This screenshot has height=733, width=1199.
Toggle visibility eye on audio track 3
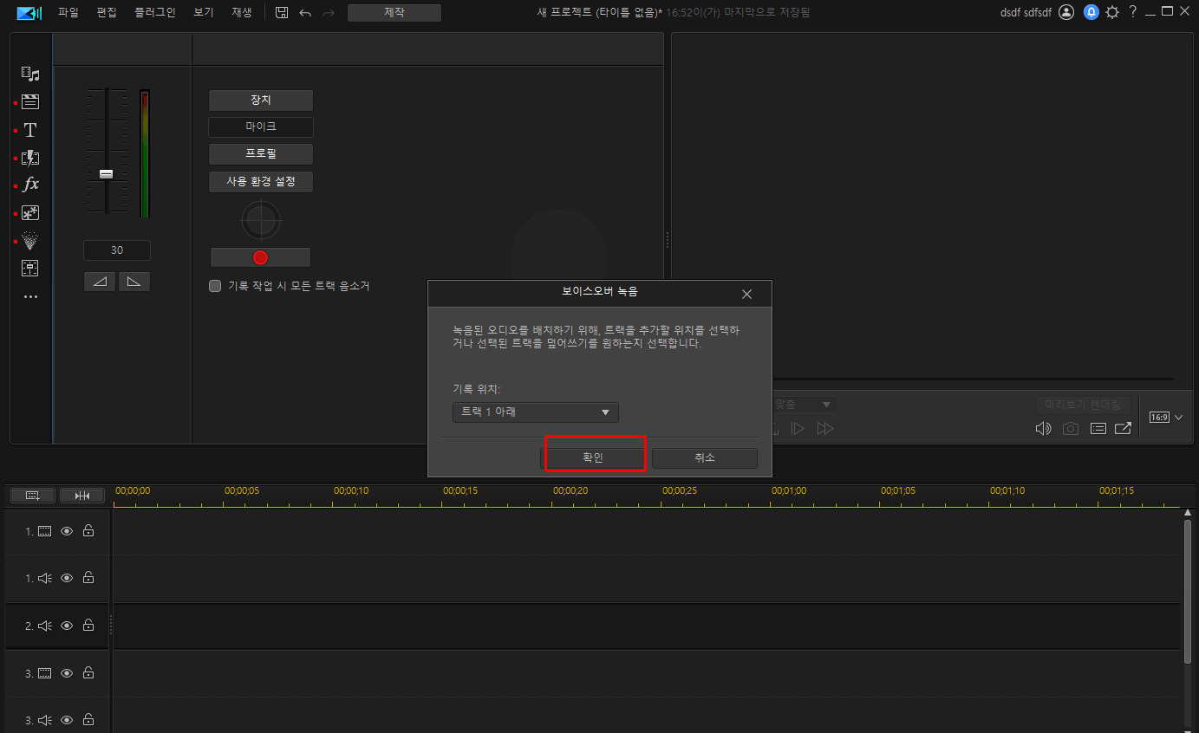click(67, 720)
